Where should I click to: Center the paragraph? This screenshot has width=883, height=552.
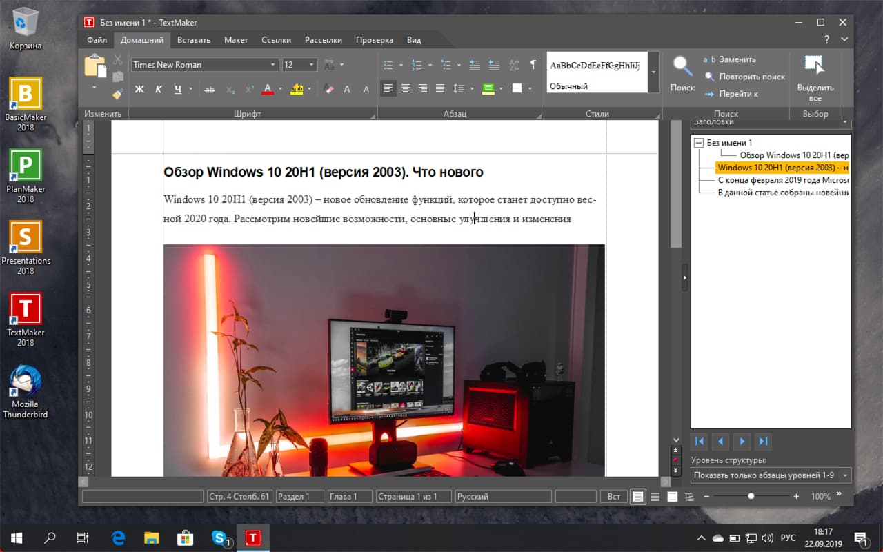(406, 88)
